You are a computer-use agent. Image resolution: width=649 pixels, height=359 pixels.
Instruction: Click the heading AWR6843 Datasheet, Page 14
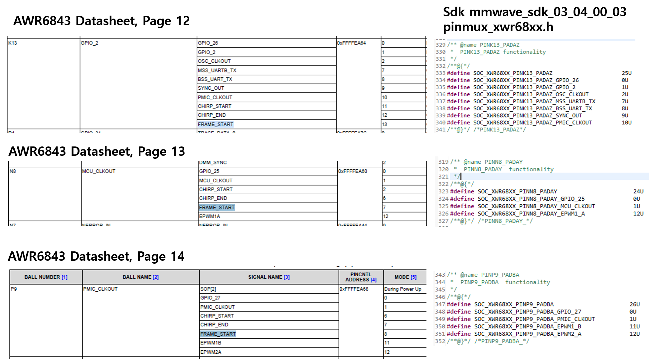(x=96, y=256)
